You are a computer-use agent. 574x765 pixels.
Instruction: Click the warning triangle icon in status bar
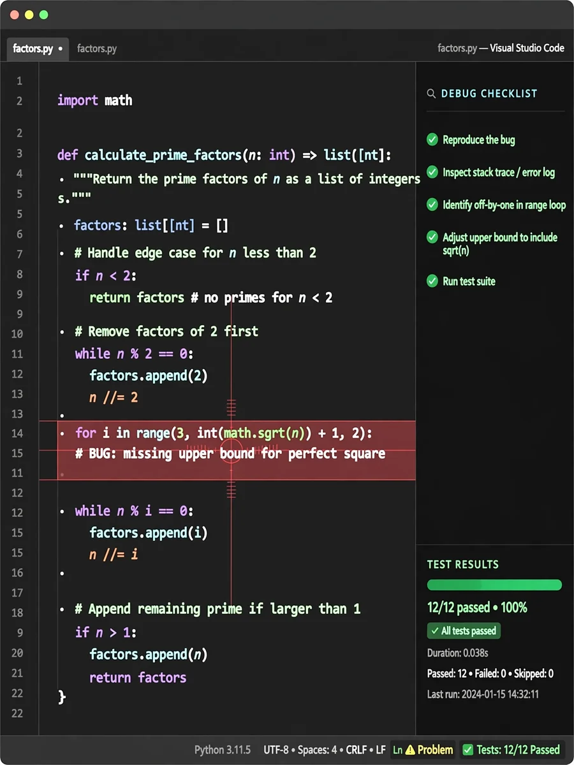coord(410,750)
